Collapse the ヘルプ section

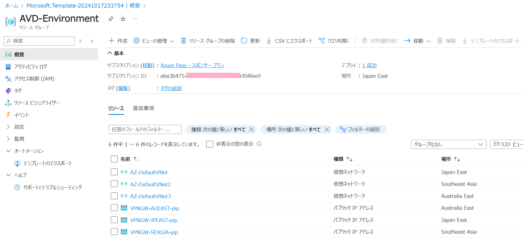(8, 175)
